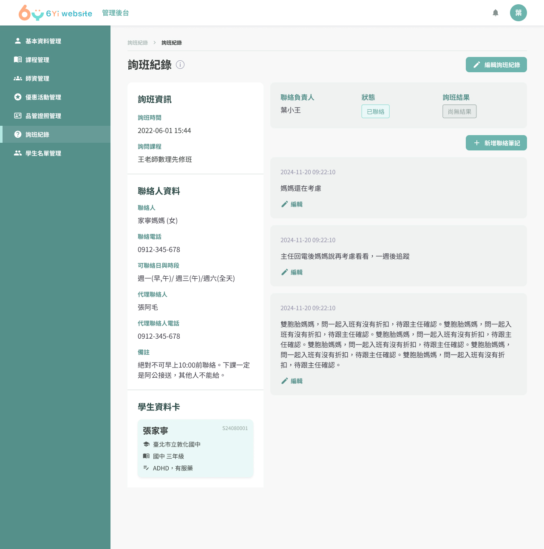Open 基本資料管理 in the sidebar
Screen dimensions: 544x549
[55, 41]
